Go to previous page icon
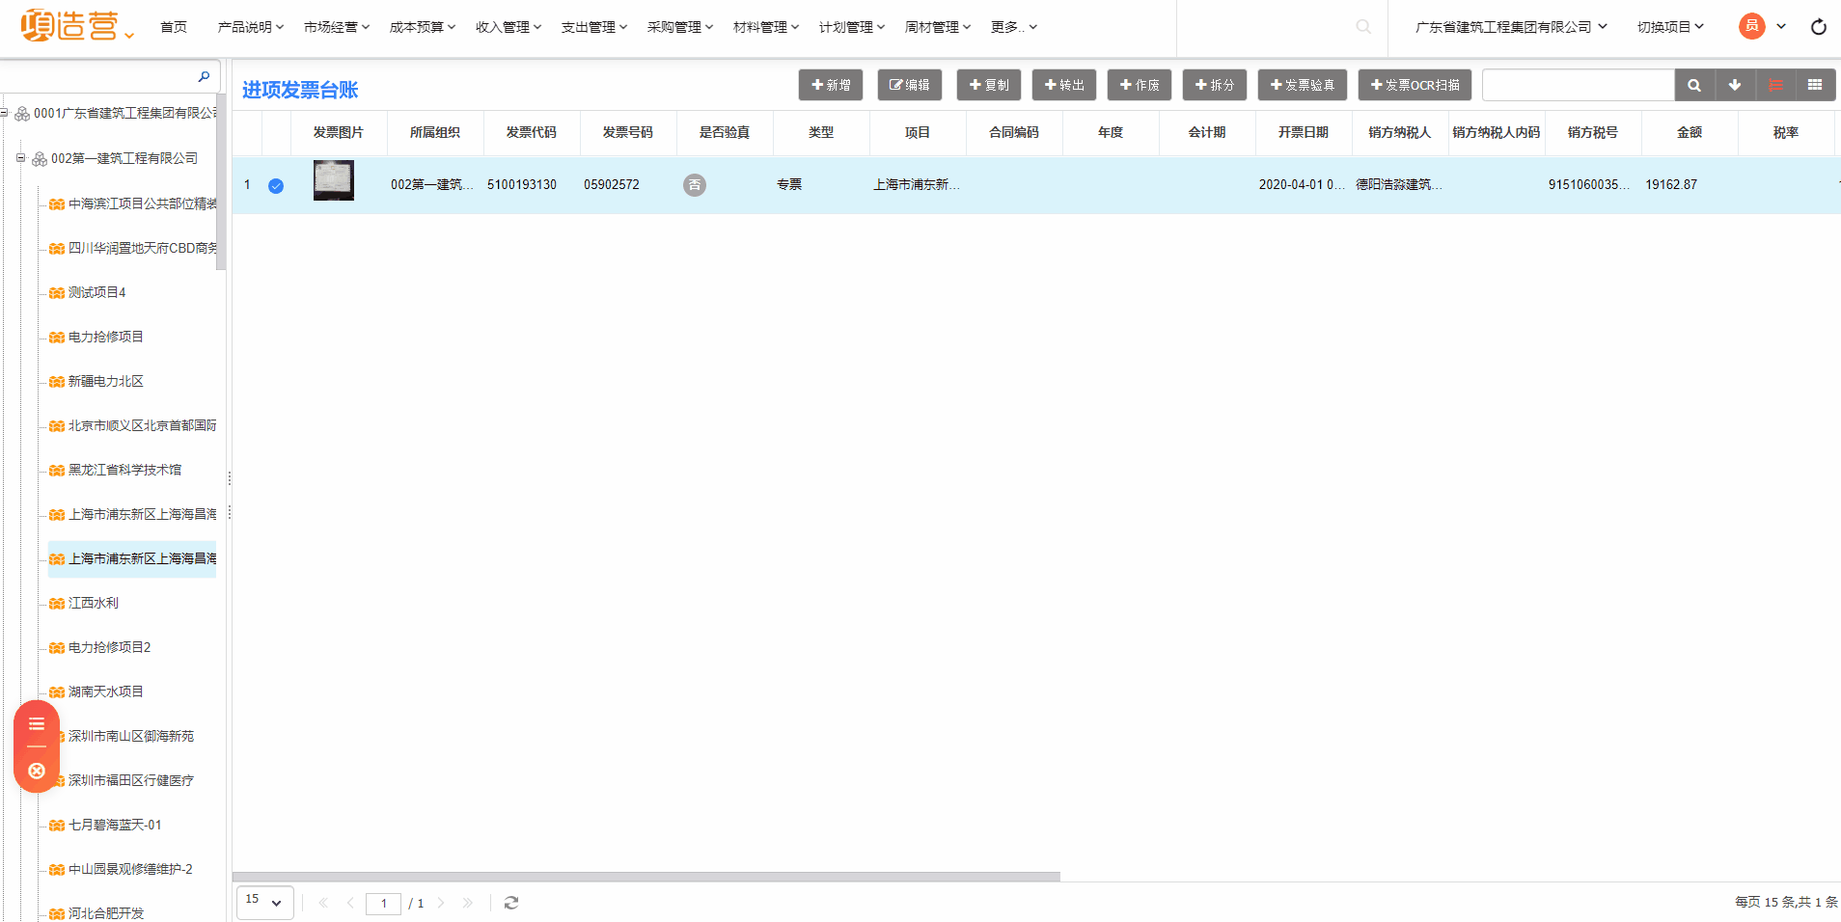 pos(350,903)
